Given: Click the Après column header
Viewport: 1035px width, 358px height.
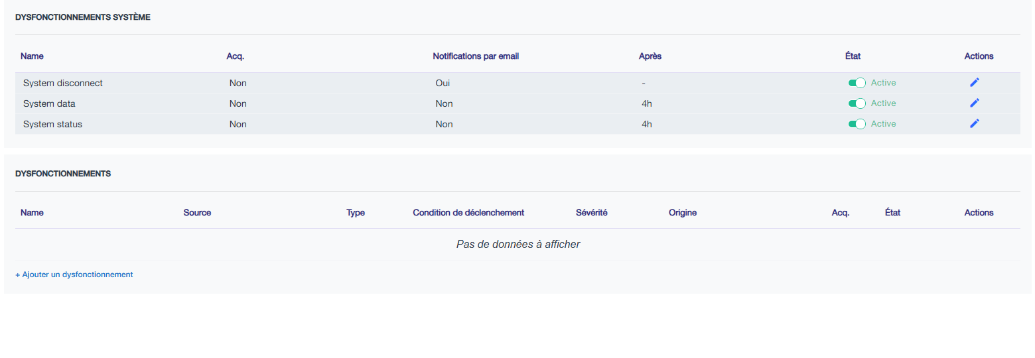Looking at the screenshot, I should point(650,56).
